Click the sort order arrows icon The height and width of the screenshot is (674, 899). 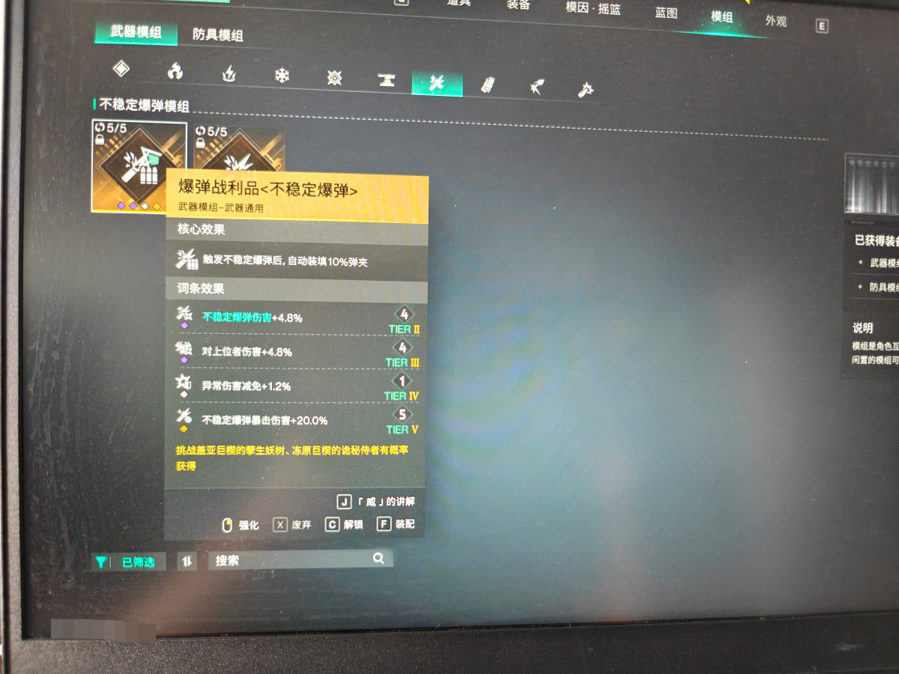(187, 561)
